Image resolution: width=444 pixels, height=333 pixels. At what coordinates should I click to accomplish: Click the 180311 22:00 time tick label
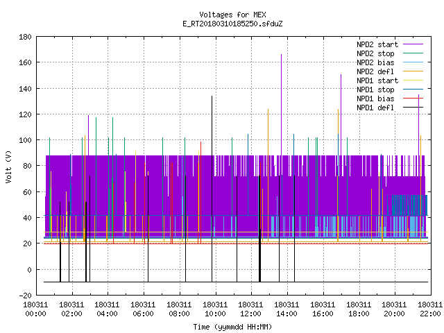430,309
